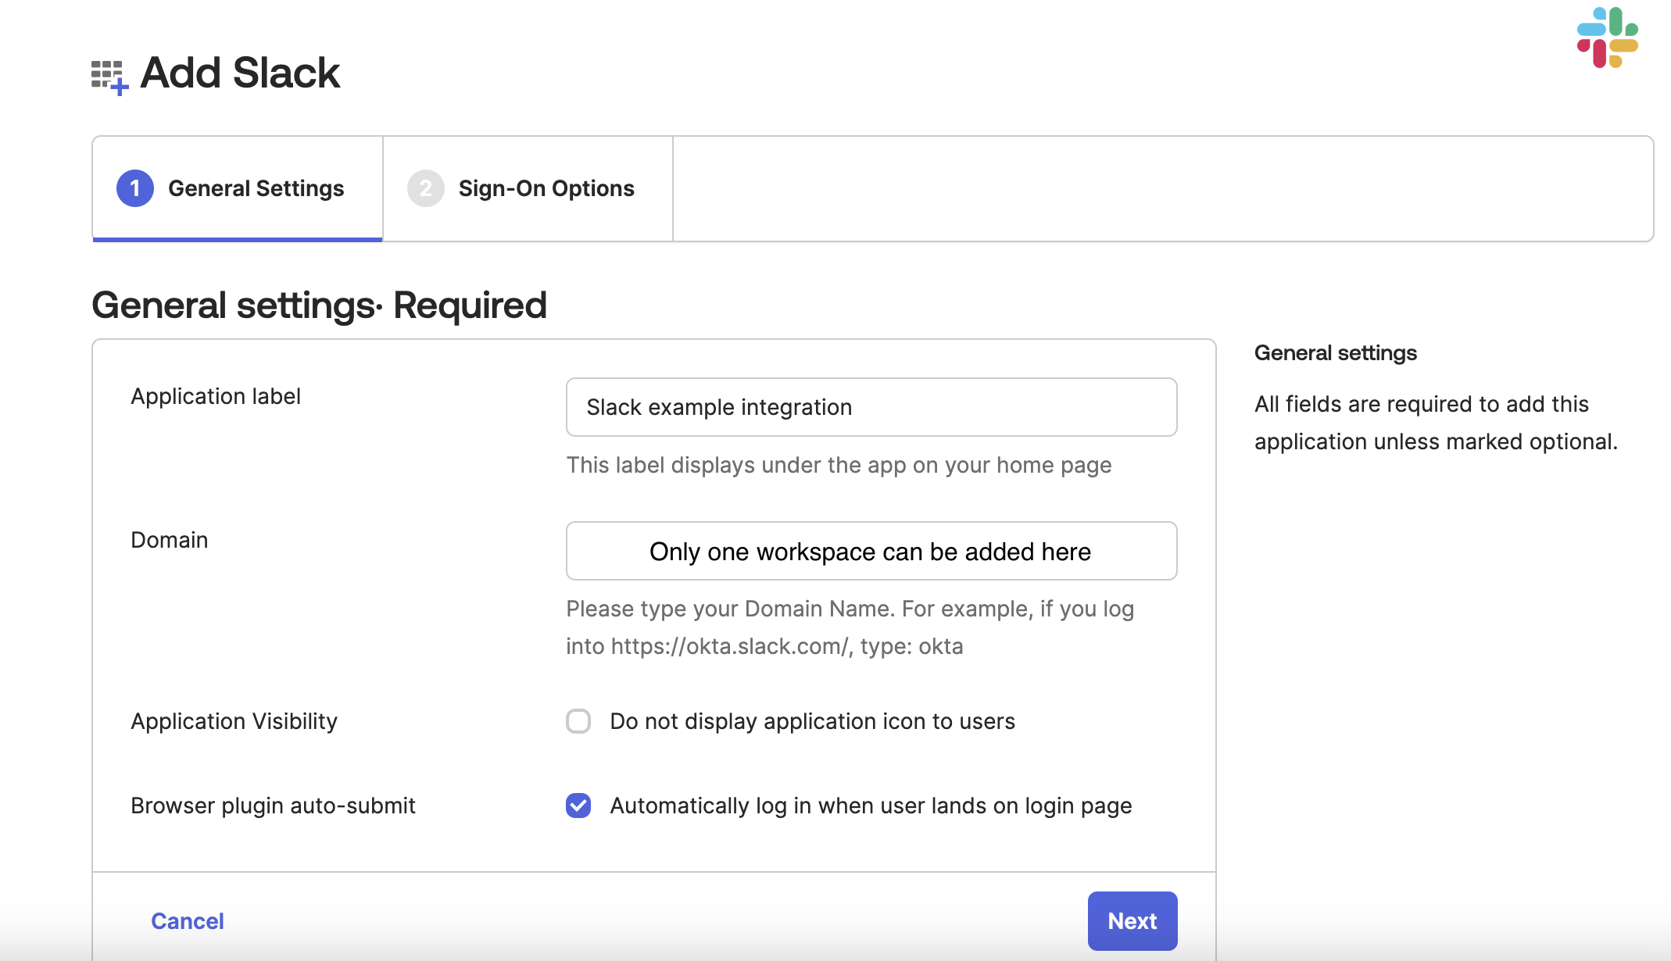This screenshot has width=1671, height=961.
Task: Click the blue step 1 numbered circle
Action: click(134, 188)
